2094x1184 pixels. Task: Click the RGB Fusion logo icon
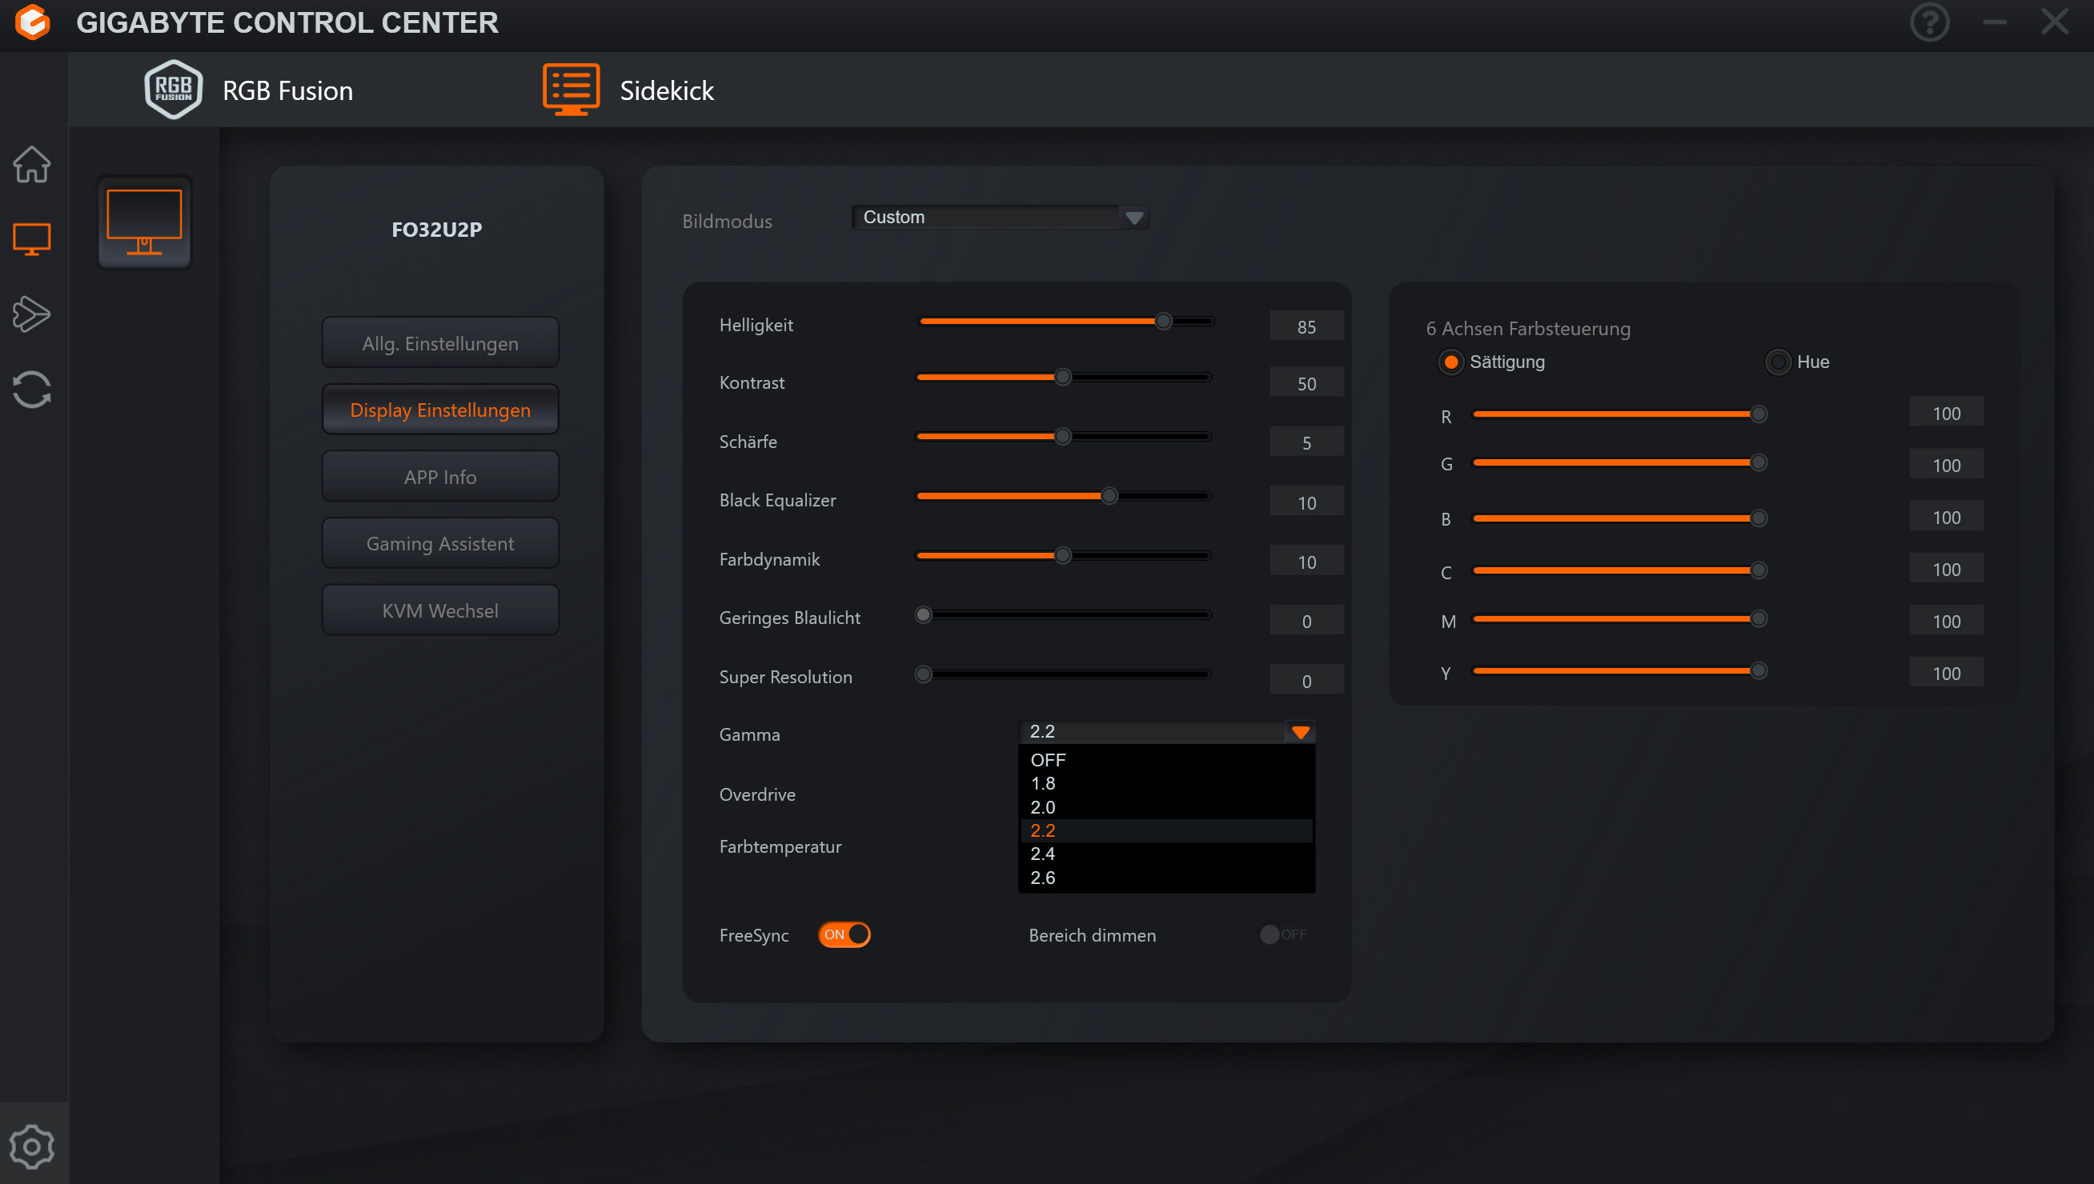pyautogui.click(x=173, y=90)
